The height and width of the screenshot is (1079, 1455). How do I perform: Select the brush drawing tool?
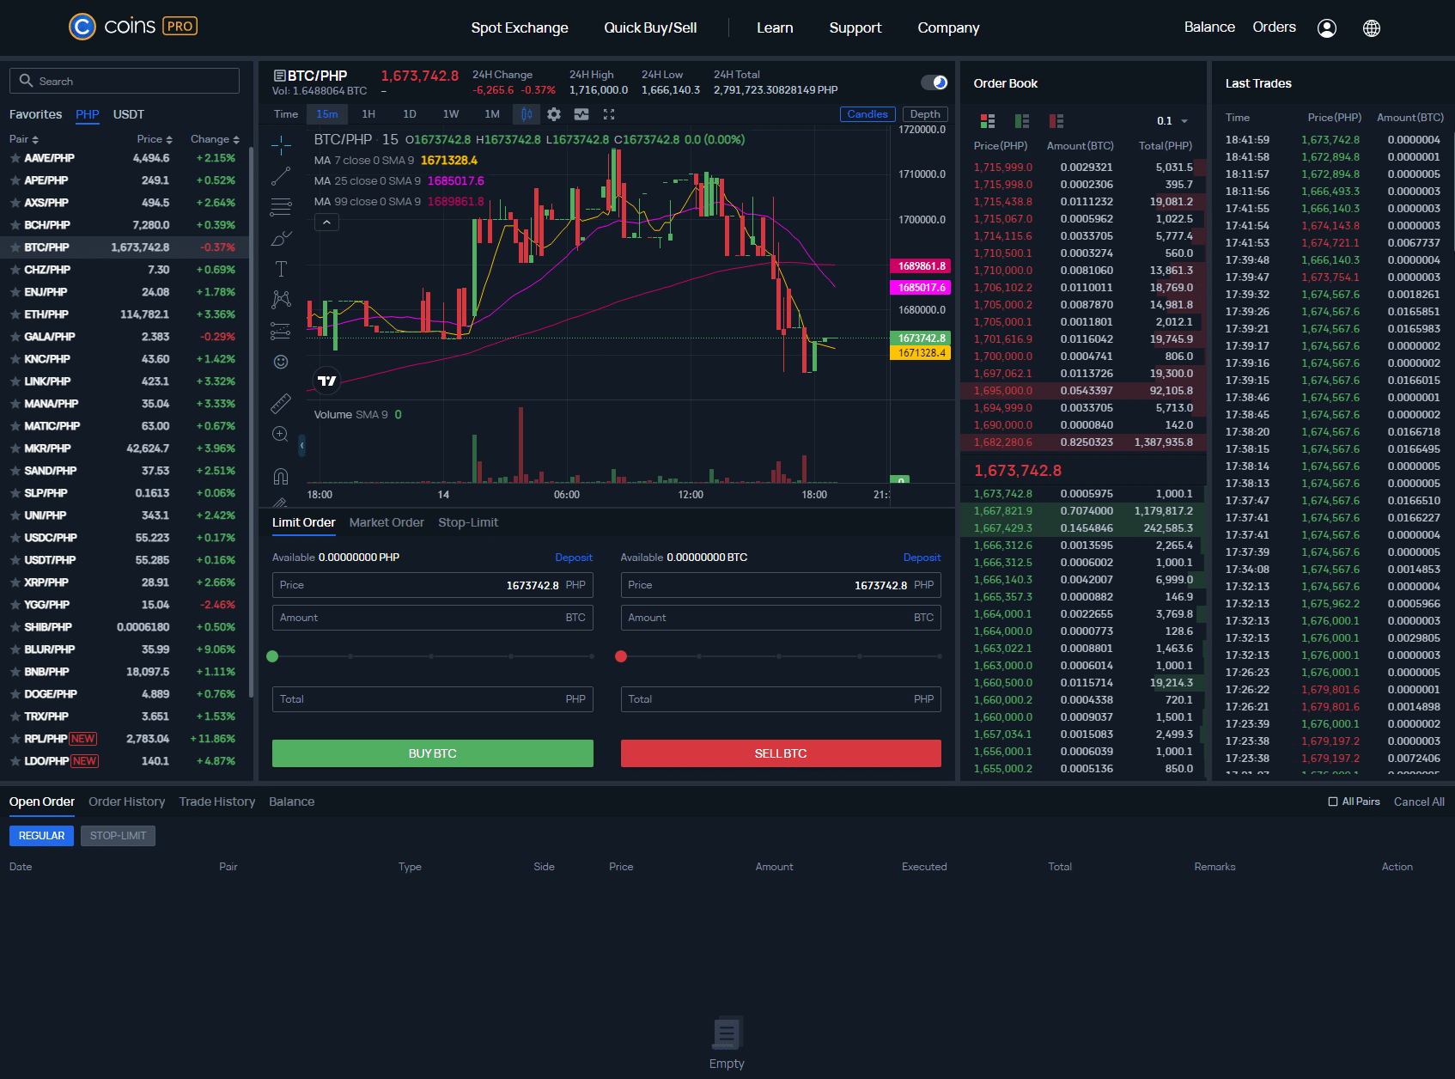(x=281, y=238)
